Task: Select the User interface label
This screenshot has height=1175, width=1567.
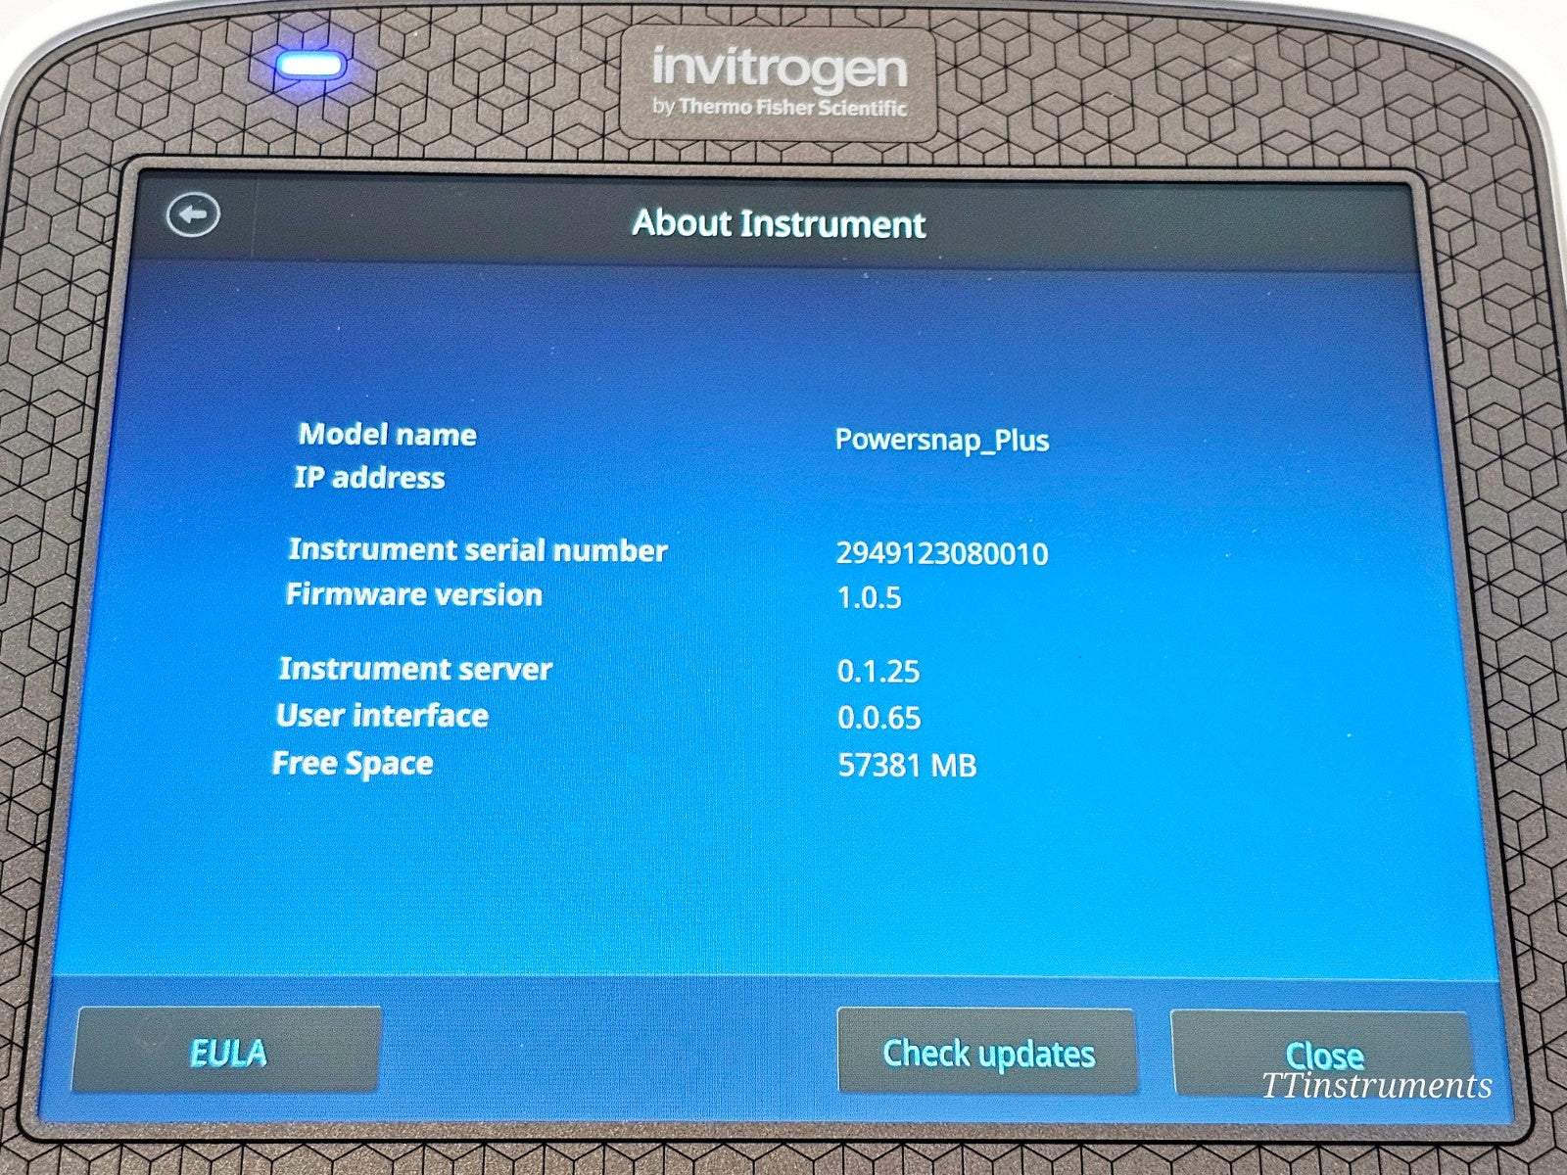Action: click(382, 716)
